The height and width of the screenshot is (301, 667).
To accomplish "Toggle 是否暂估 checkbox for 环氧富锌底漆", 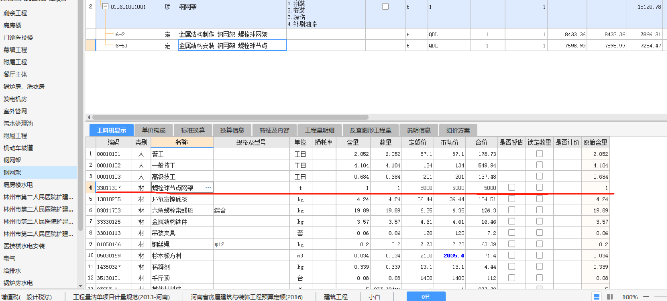I will (511, 199).
